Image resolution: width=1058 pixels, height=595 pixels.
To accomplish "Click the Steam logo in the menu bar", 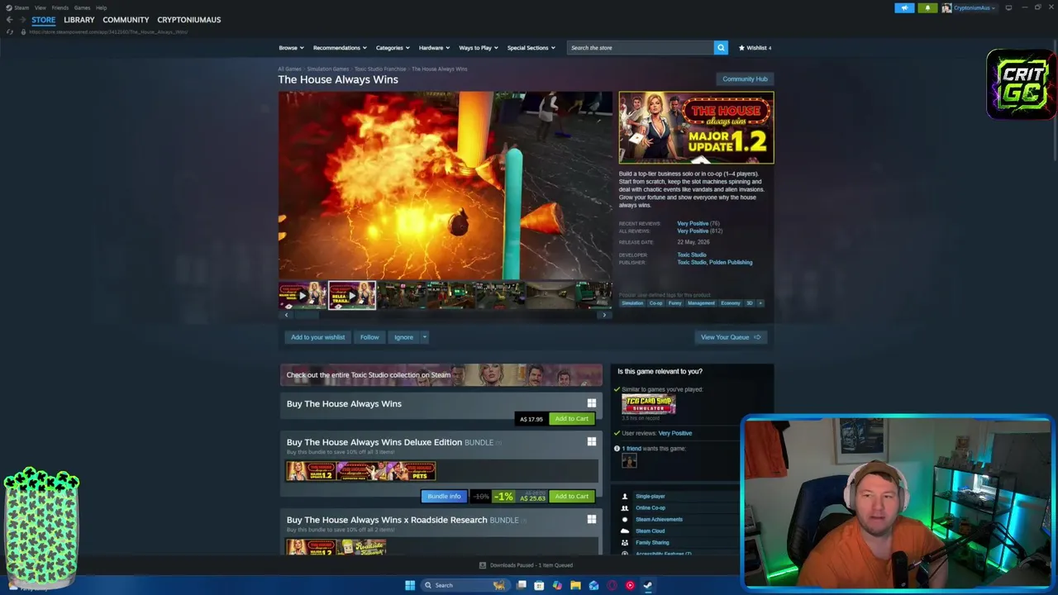I will point(9,7).
